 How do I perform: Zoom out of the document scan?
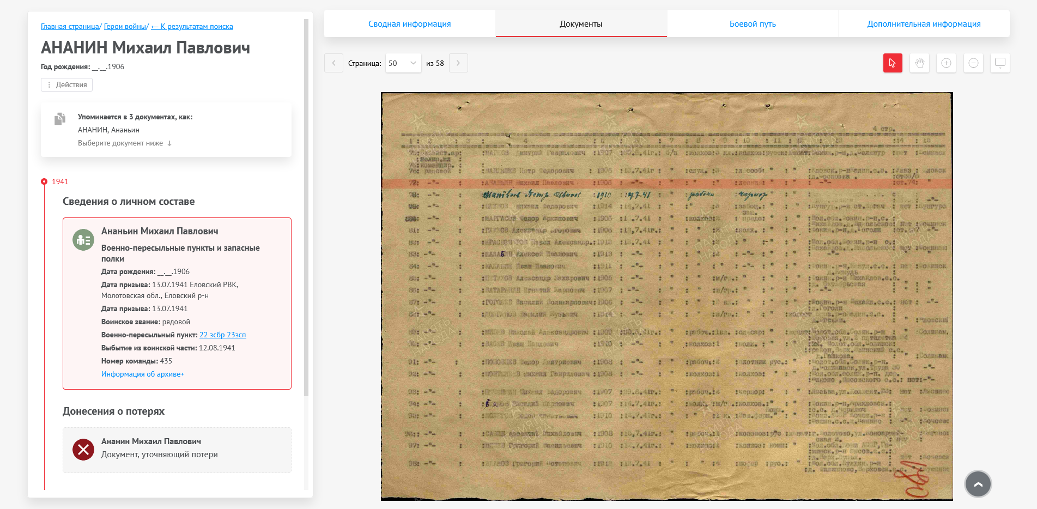pos(973,63)
